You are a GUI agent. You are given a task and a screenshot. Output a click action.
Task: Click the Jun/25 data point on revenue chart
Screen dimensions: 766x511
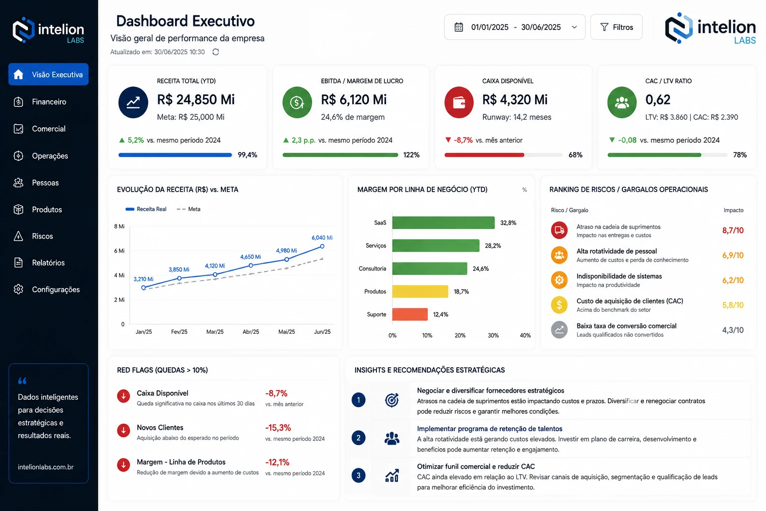tap(322, 247)
